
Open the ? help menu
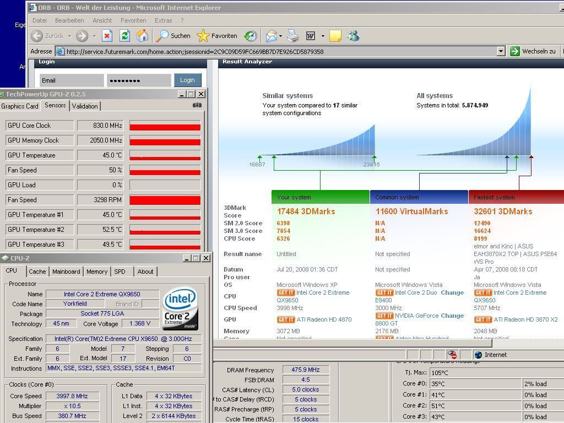point(182,20)
